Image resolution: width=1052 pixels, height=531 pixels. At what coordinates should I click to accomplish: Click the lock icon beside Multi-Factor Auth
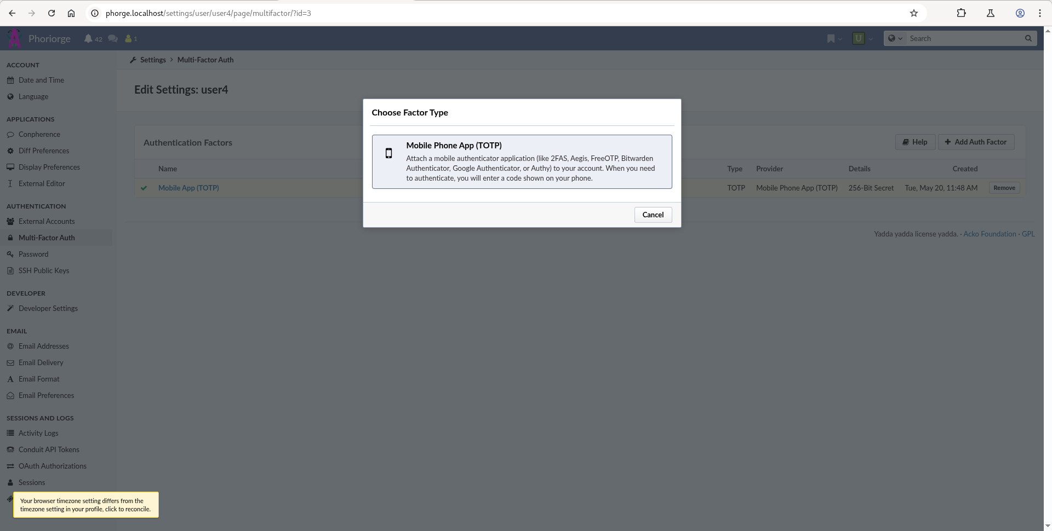click(x=10, y=238)
